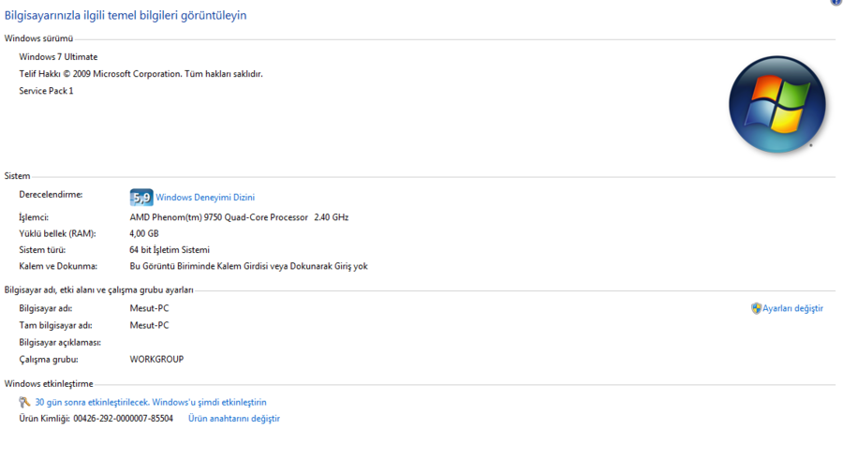Click the page heading about basic computer info
The width and height of the screenshot is (843, 474).
coord(126,16)
